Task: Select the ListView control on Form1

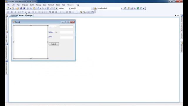Action: pos(31,42)
